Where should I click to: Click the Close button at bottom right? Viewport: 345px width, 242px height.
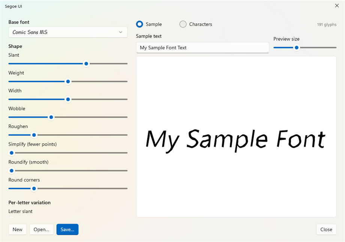coord(326,230)
